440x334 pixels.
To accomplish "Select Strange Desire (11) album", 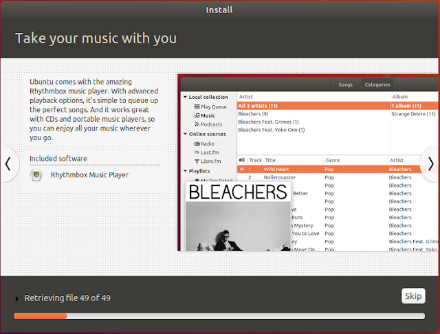I will [414, 114].
